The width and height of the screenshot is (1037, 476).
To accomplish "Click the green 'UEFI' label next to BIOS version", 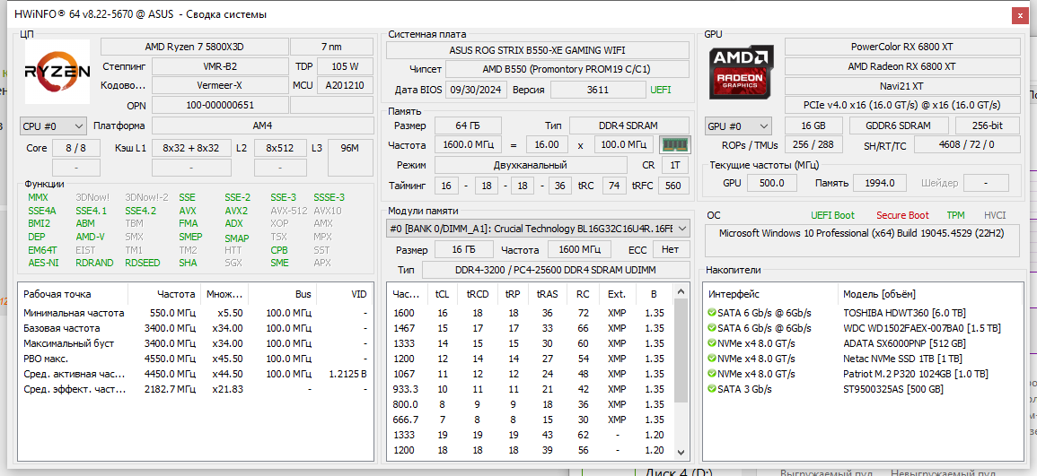I will 660,90.
